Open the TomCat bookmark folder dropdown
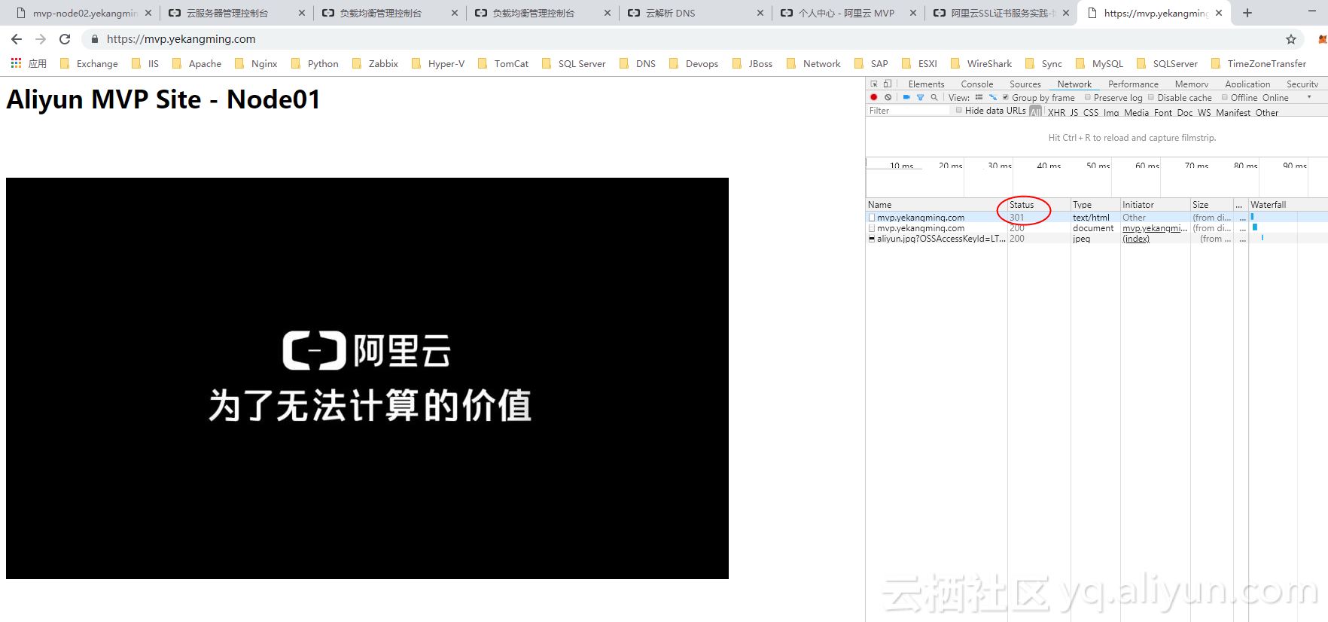 (503, 63)
